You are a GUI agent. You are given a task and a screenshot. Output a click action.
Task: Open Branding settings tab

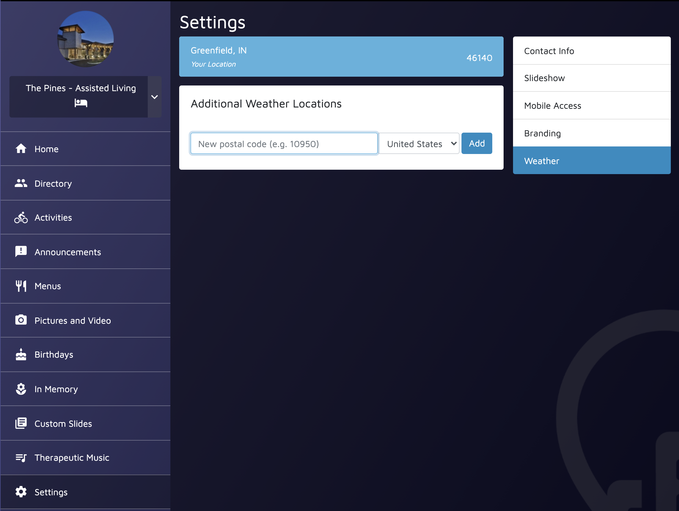click(x=592, y=133)
